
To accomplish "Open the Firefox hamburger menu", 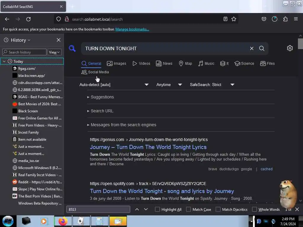I will coord(296,19).
